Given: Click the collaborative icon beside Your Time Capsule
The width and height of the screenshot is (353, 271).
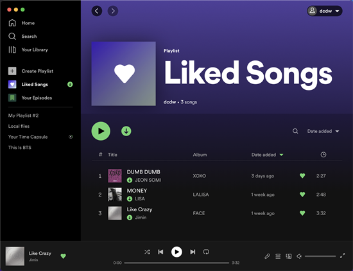Looking at the screenshot, I should coord(71,137).
